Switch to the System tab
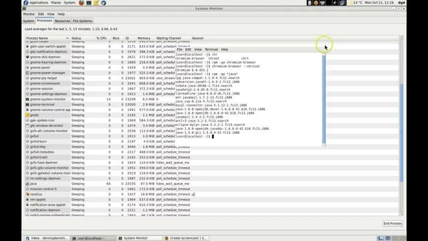 click(x=28, y=21)
